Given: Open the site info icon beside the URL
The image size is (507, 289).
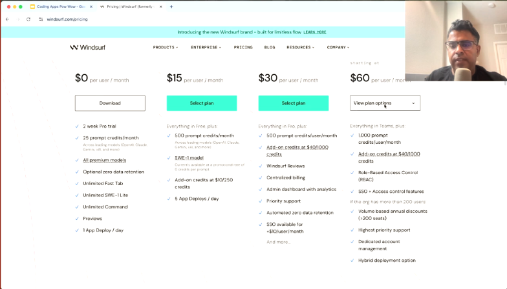Looking at the screenshot, I should 41,19.
